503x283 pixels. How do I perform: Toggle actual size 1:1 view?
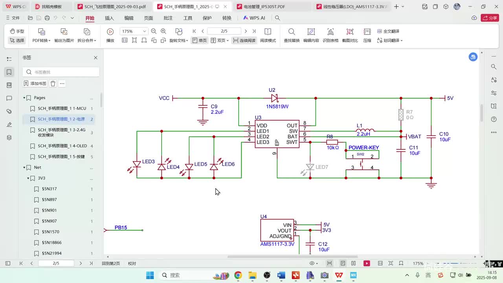(x=125, y=40)
